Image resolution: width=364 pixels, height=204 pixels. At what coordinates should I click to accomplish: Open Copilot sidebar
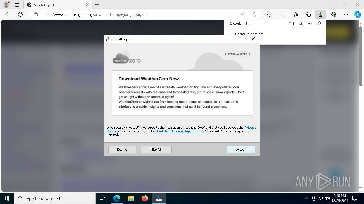[357, 14]
